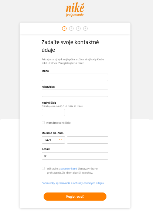Focus the E-mail input field

(75, 156)
